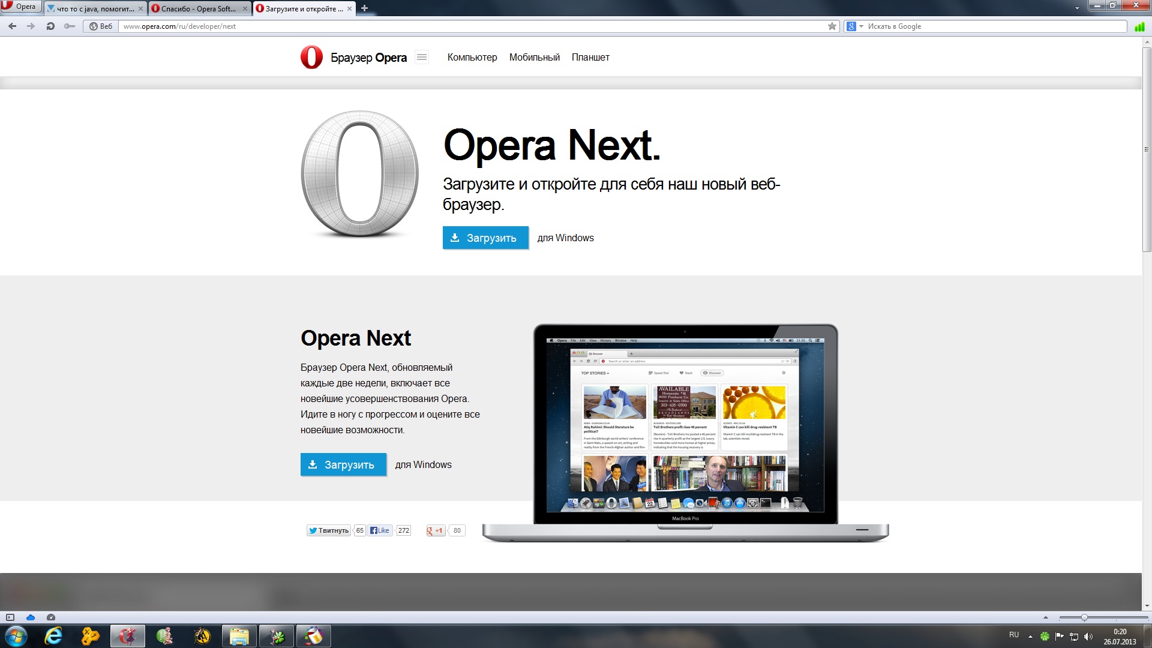Open the 'Планшет' navigation item

[590, 58]
